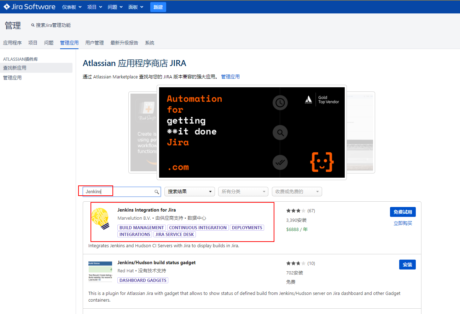Open the 仪表板 menu
460x314 pixels.
pos(72,7)
